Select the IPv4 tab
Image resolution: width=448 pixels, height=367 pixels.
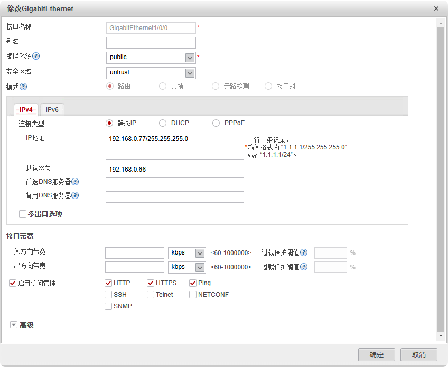(x=26, y=110)
